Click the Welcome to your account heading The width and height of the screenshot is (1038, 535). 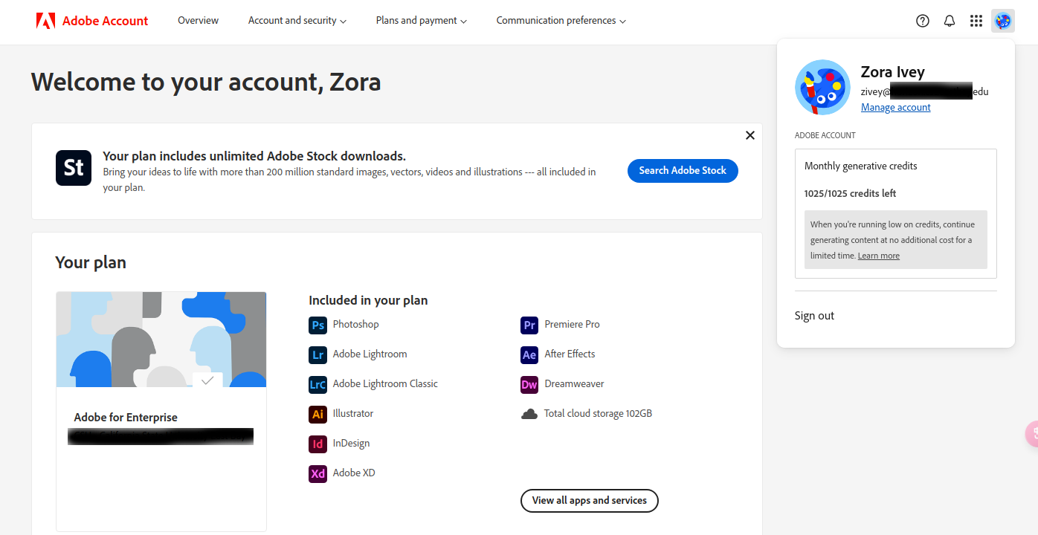coord(206,81)
